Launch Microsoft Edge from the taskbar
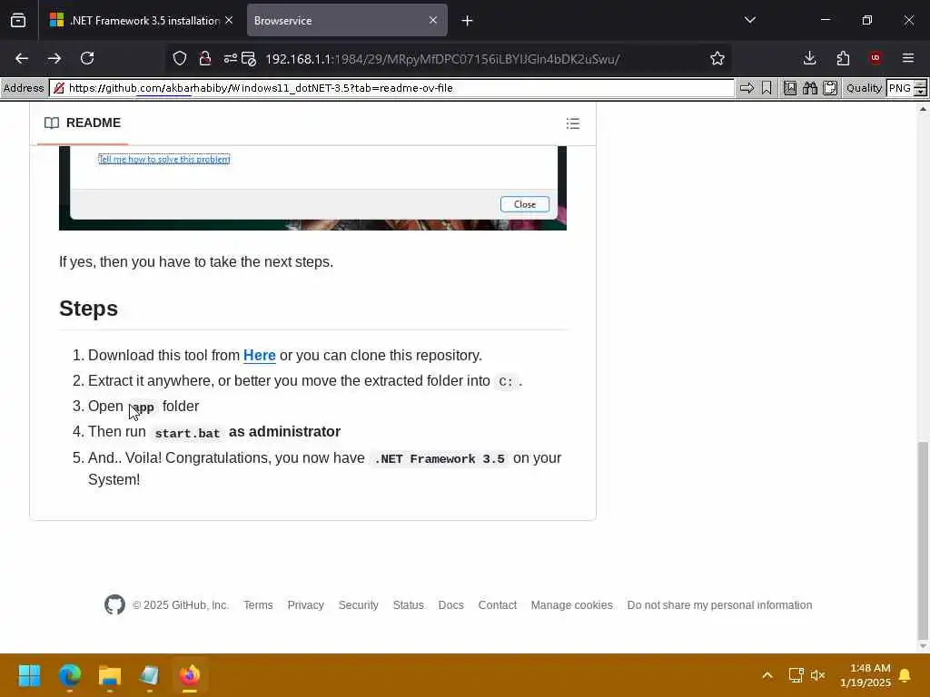Screen dimensions: 930x697 pyautogui.click(x=69, y=675)
